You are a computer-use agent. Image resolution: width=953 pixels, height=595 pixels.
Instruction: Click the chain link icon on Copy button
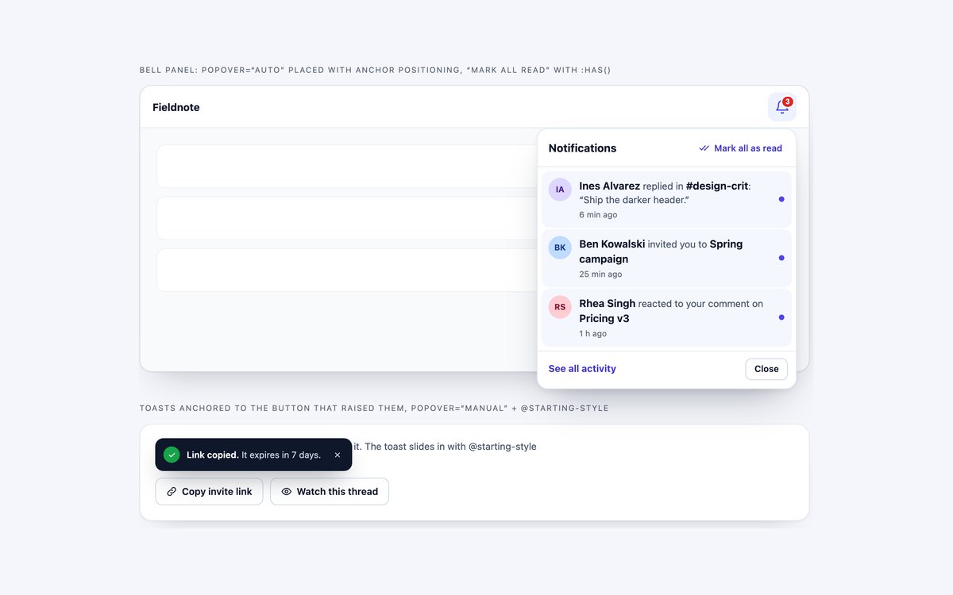click(x=172, y=492)
